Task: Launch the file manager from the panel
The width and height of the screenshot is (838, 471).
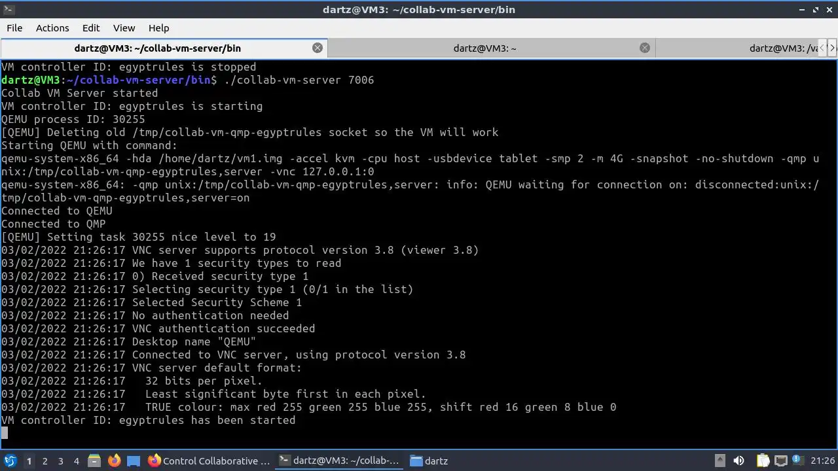Action: point(94,461)
